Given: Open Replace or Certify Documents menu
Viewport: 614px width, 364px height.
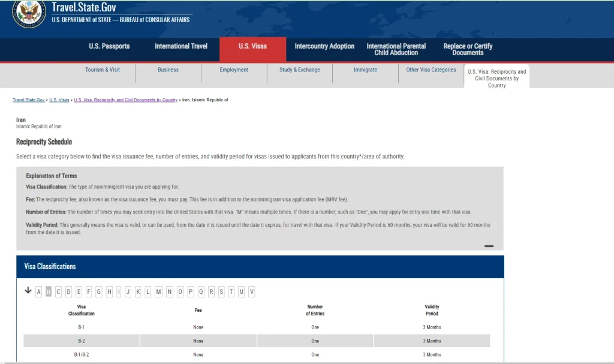Looking at the screenshot, I should tap(468, 49).
